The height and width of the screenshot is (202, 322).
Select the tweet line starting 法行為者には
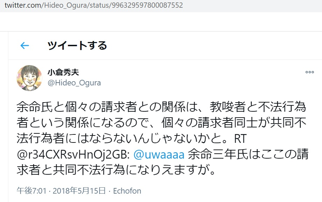(132, 138)
